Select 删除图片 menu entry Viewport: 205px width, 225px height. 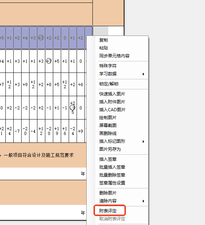(108, 193)
